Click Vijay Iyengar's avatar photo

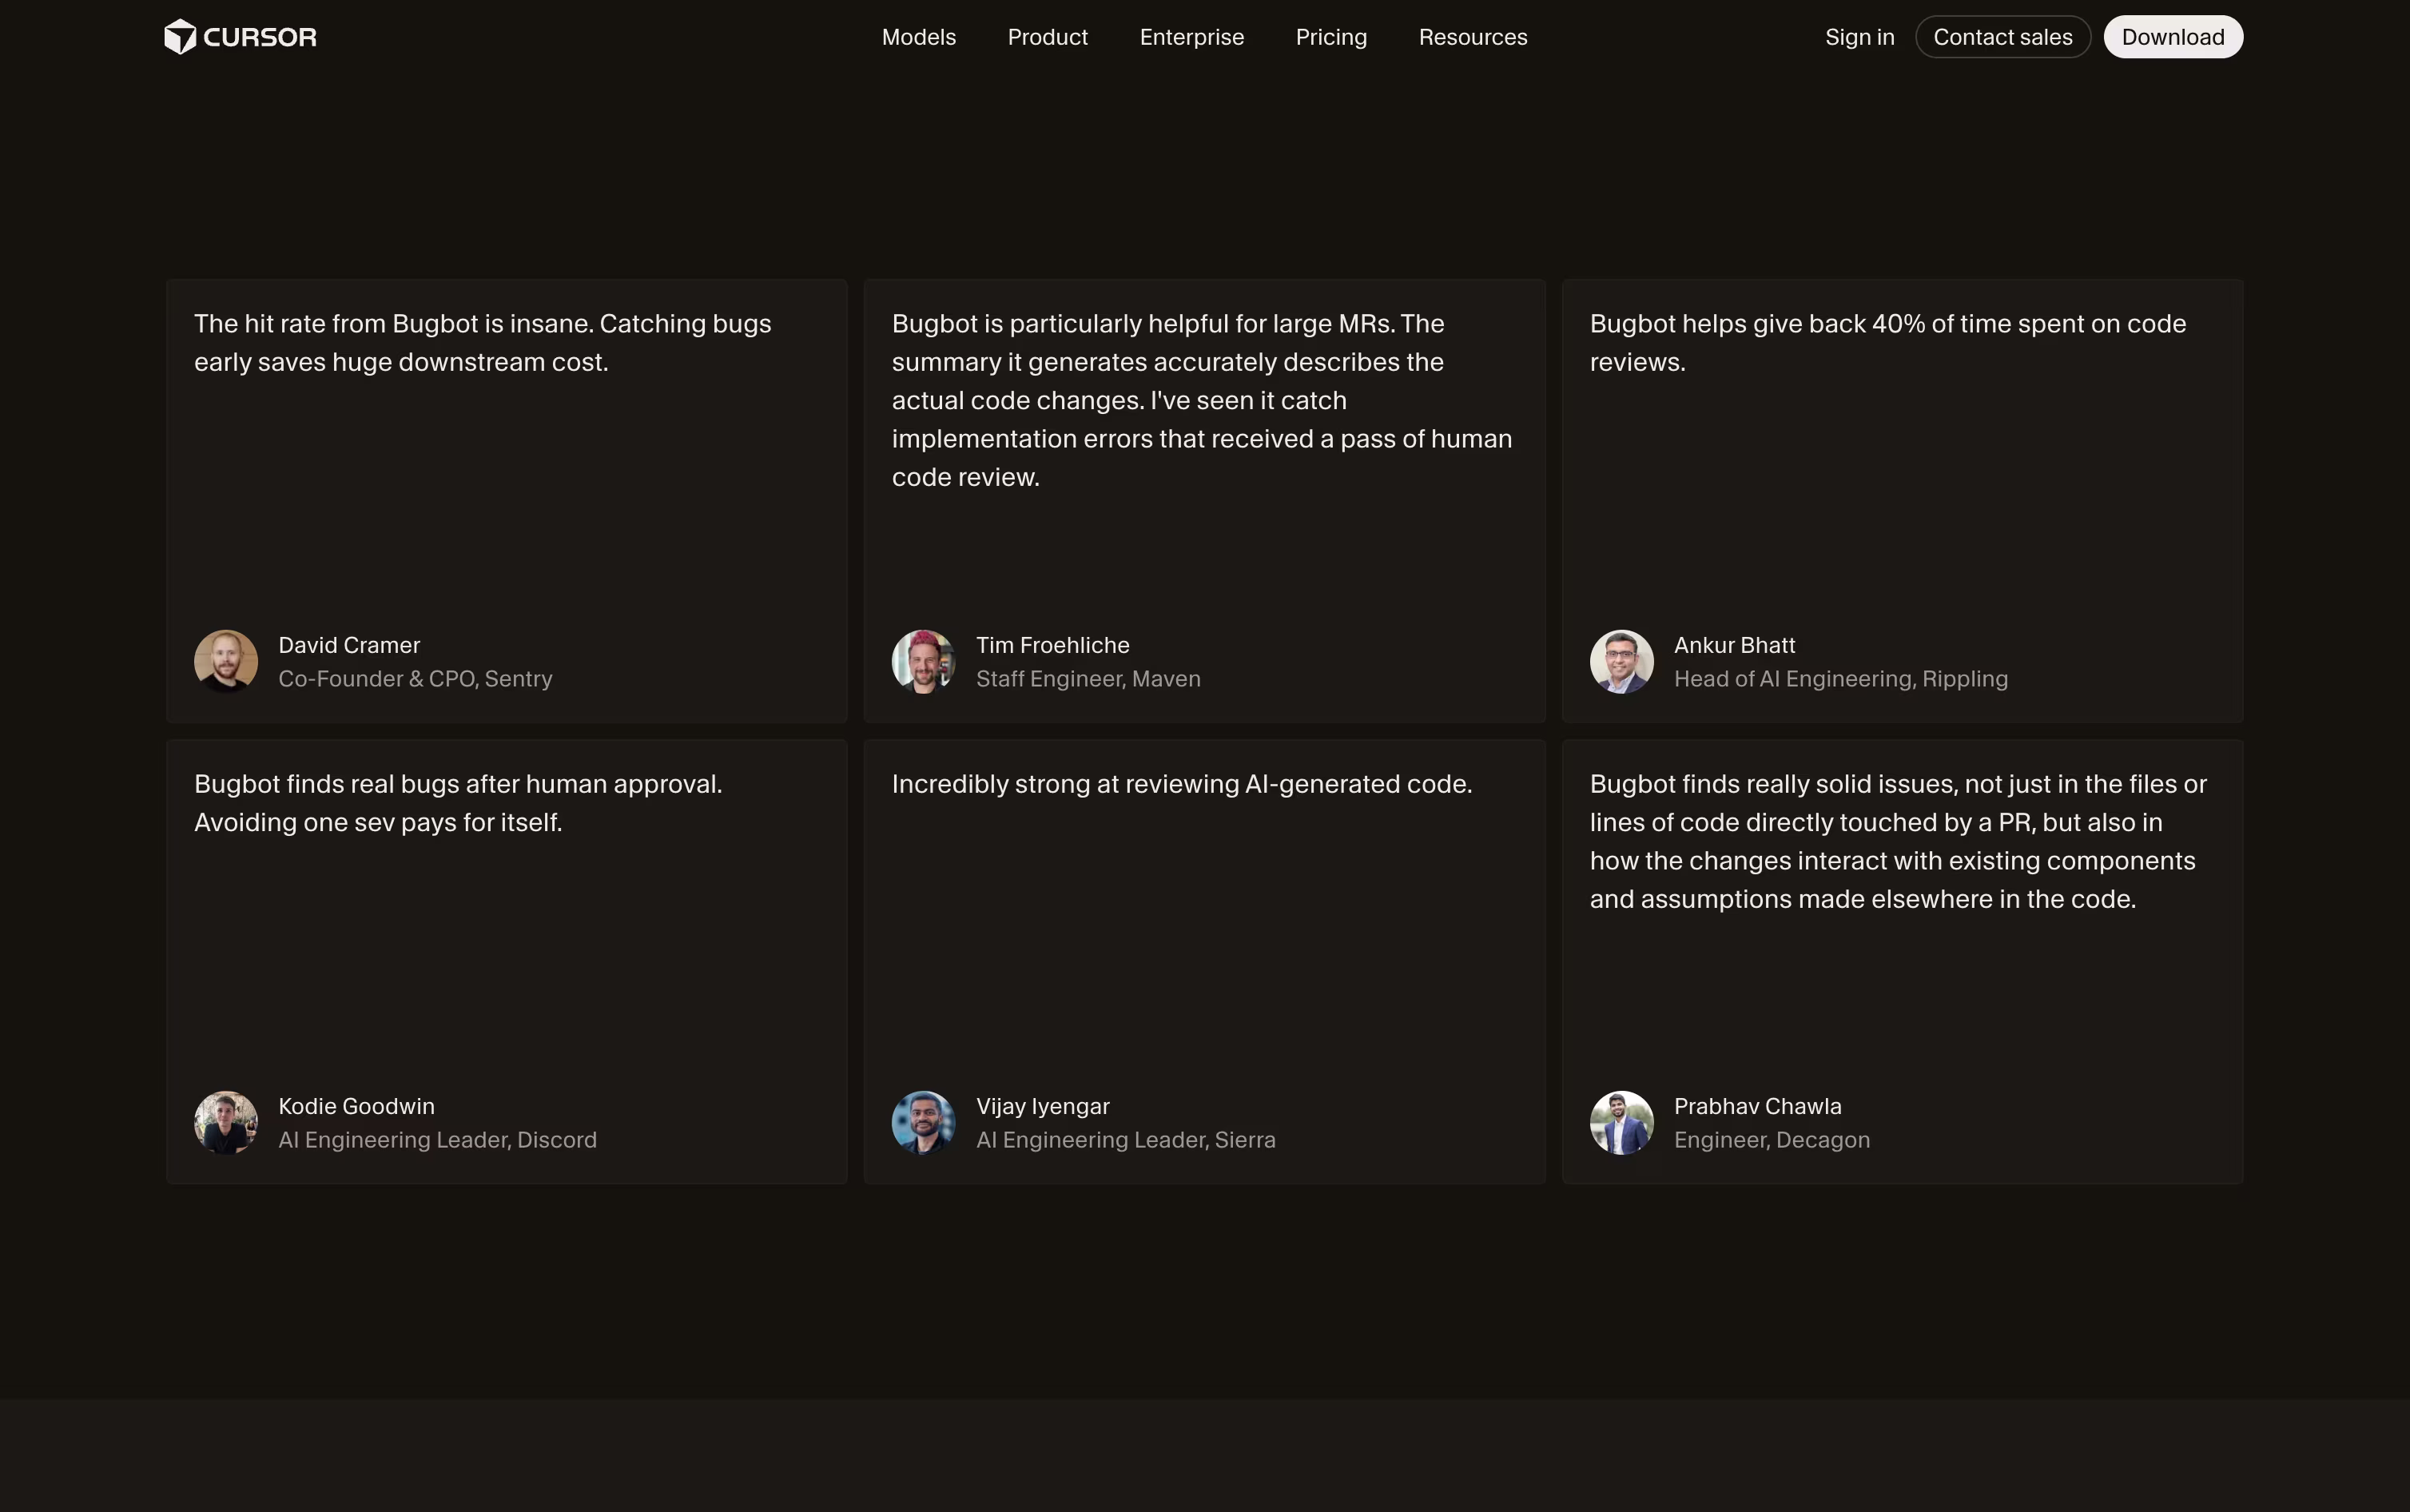[924, 1122]
